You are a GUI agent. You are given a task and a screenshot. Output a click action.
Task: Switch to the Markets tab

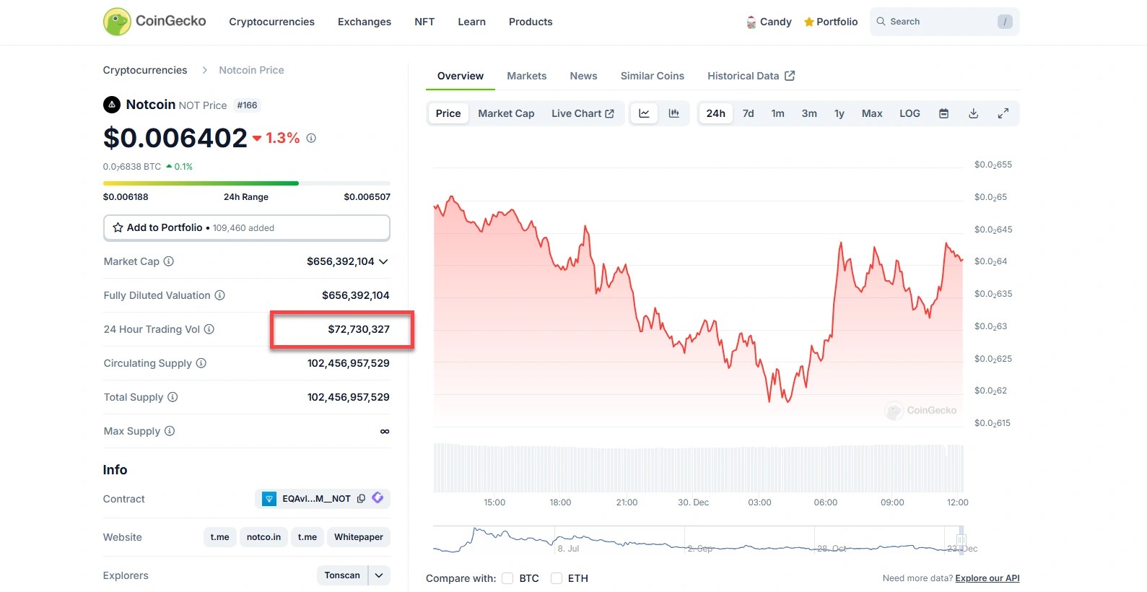(526, 76)
